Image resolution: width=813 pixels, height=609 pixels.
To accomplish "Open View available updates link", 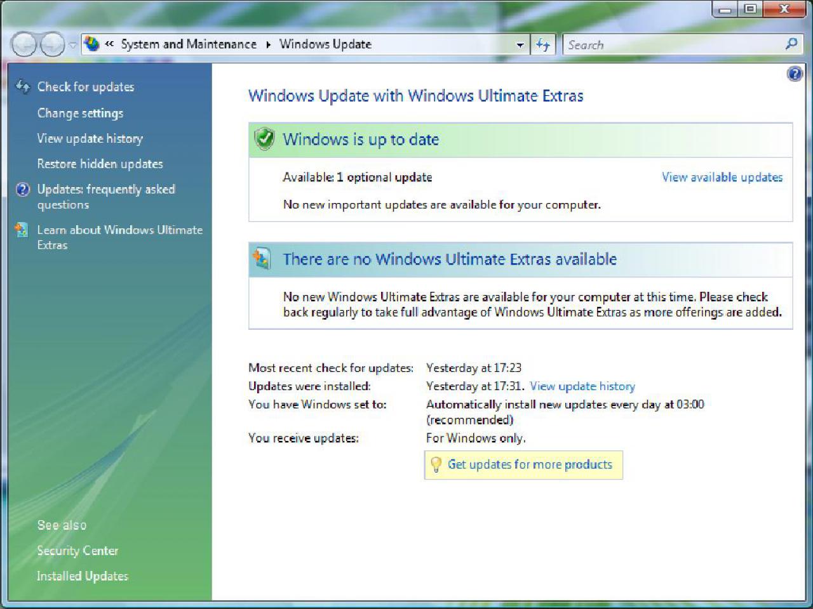I will (722, 177).
